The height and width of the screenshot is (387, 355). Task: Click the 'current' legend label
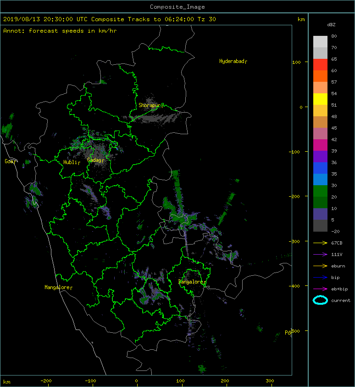coord(341,301)
